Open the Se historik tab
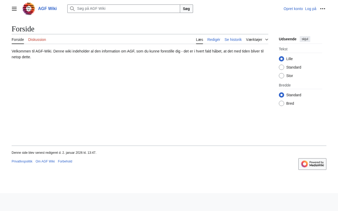 click(x=233, y=40)
